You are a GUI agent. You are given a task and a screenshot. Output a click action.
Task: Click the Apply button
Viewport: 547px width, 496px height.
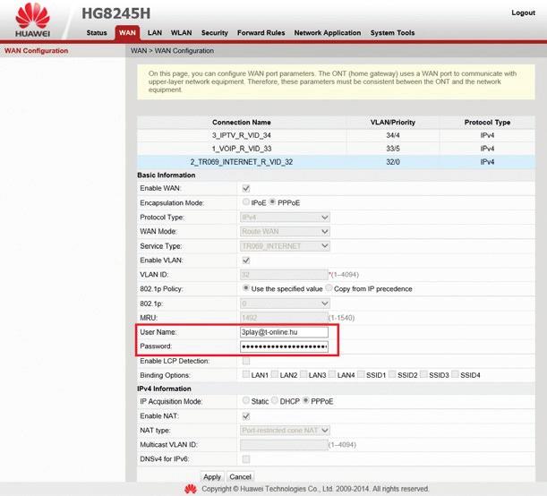(212, 476)
